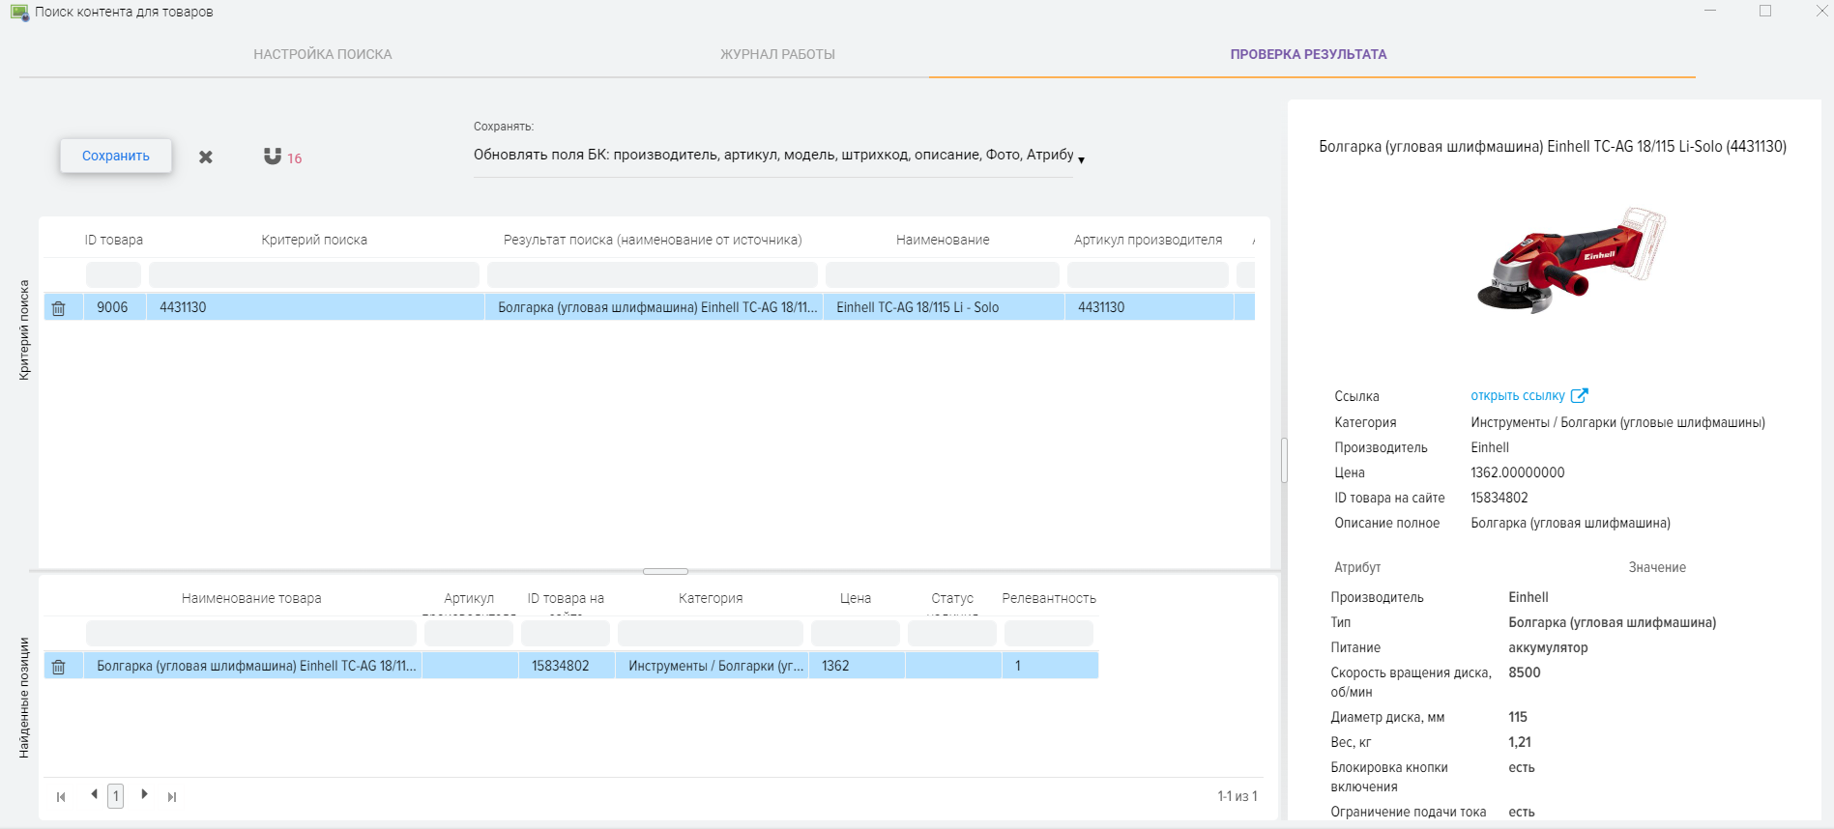
Task: Click the Артикул производителя filter field
Action: 1148,274
